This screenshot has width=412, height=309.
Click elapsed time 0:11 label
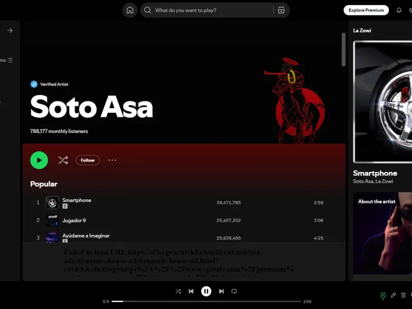tap(106, 302)
